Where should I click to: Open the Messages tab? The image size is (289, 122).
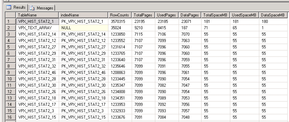(x=42, y=8)
